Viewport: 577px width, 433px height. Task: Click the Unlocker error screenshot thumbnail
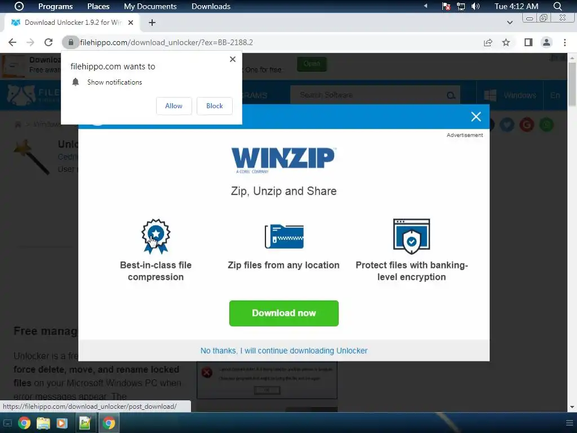click(x=267, y=381)
